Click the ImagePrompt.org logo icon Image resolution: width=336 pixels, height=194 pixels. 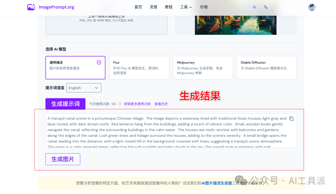click(31, 7)
